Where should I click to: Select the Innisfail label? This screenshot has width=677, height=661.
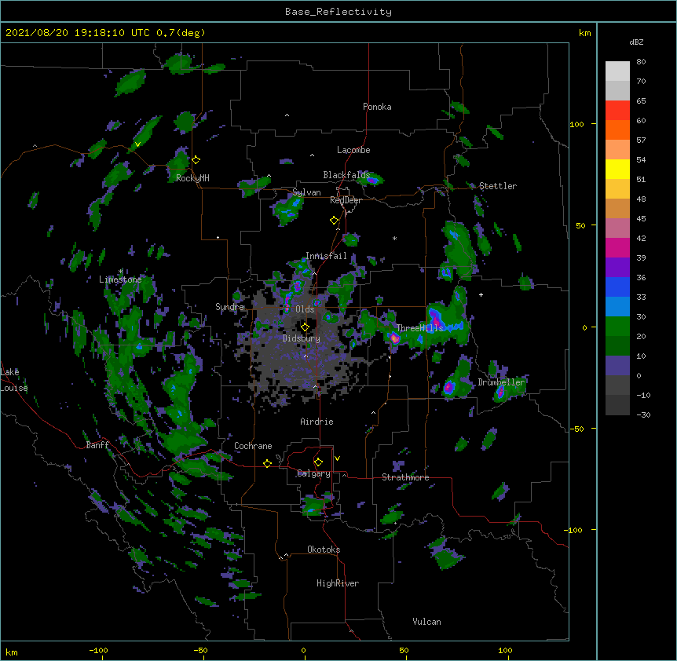[x=326, y=256]
